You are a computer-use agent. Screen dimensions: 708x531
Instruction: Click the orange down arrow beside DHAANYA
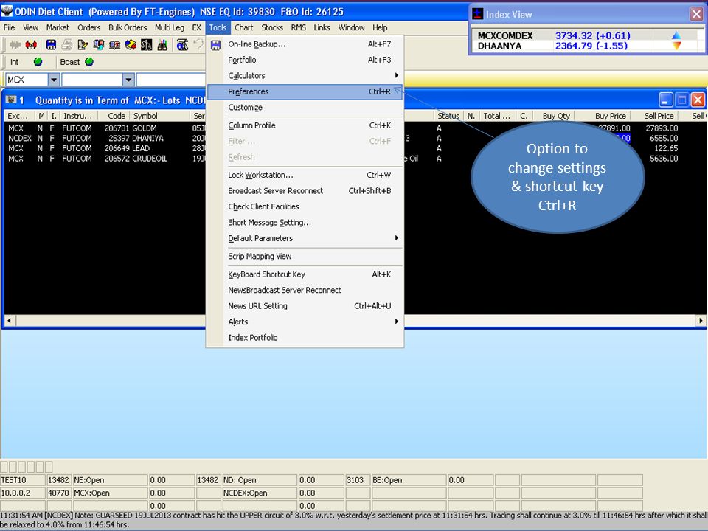coord(676,46)
